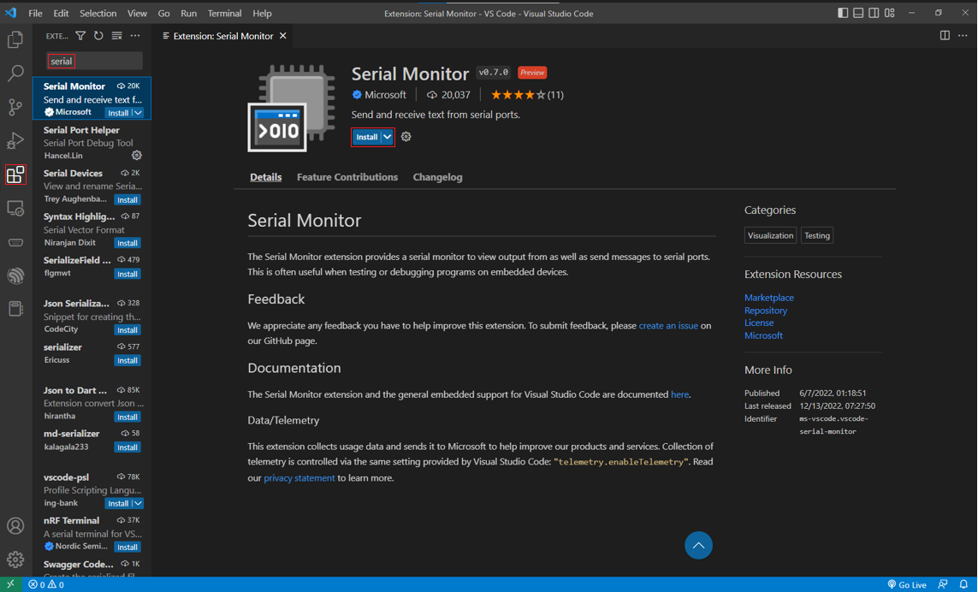Screen dimensions: 978x592
Task: Open the Edit menu
Action: click(x=61, y=13)
